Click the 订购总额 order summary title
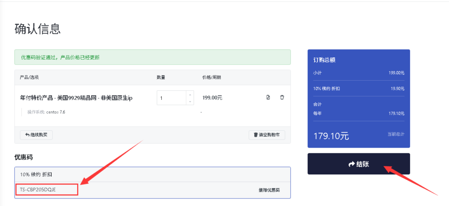 pyautogui.click(x=324, y=60)
